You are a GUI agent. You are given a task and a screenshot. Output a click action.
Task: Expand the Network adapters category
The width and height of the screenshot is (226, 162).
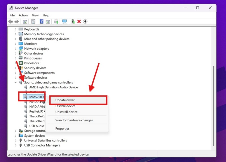[16, 49]
